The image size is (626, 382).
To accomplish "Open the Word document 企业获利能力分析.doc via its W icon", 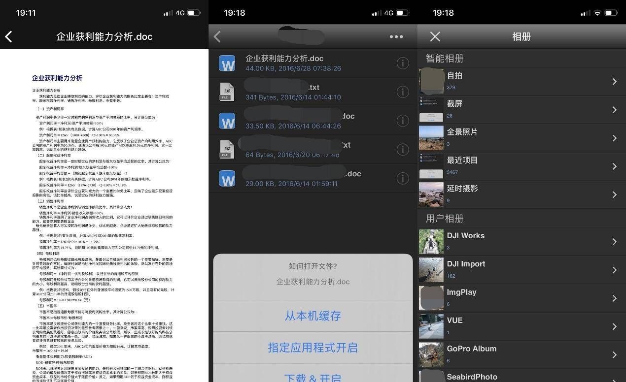I will pyautogui.click(x=227, y=63).
